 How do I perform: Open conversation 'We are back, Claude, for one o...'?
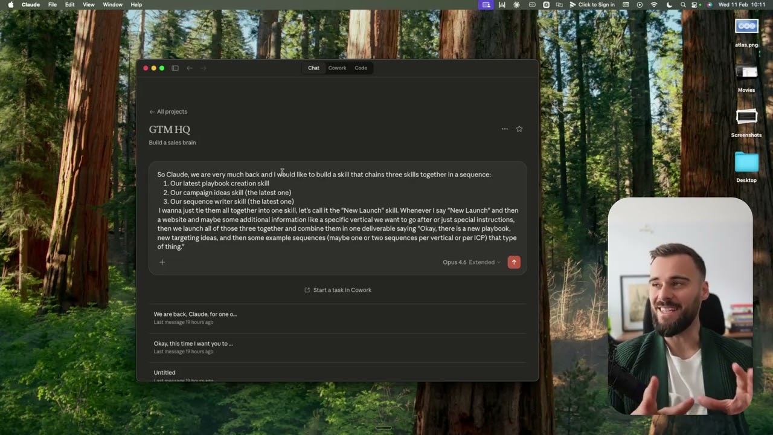(x=338, y=318)
